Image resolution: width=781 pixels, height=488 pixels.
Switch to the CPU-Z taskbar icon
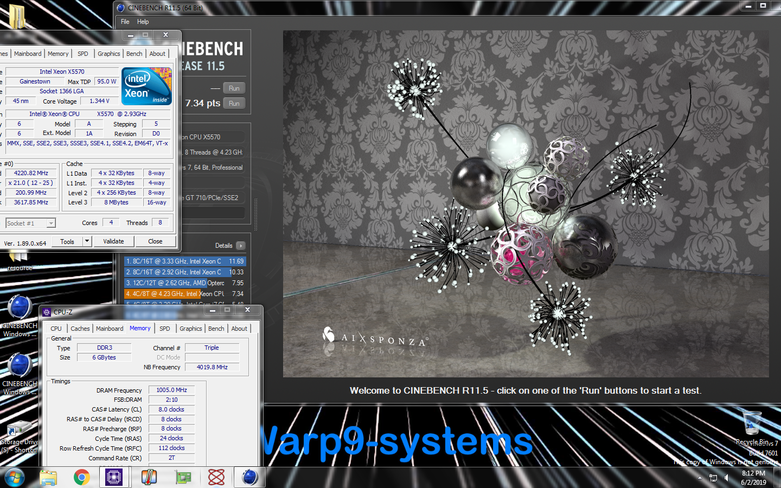coord(114,478)
